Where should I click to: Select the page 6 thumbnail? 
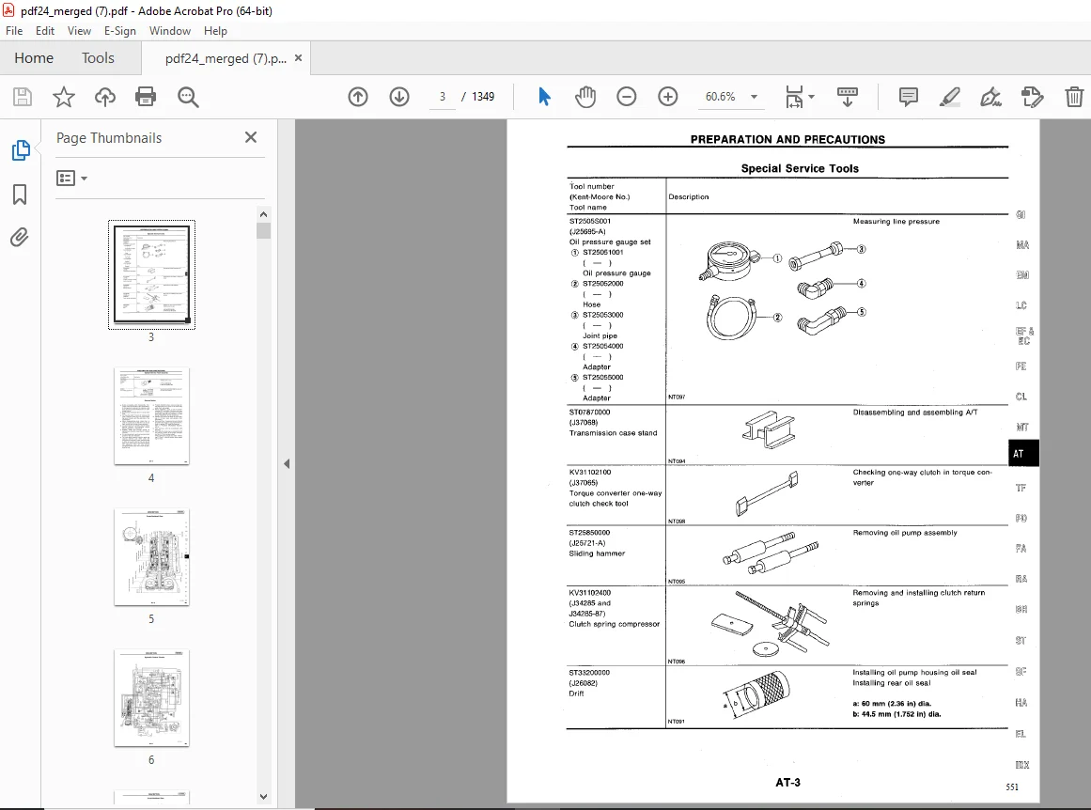click(151, 698)
